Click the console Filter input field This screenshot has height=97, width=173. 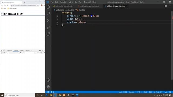pyautogui.click(x=28, y=53)
